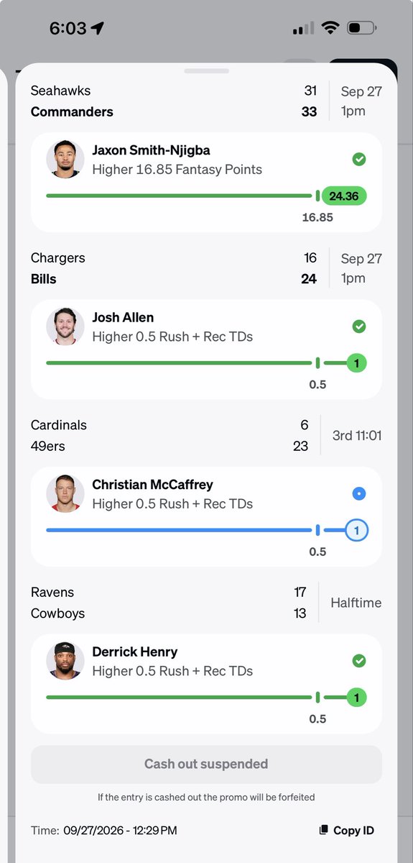Click green check icon on Smith-Njigba card

coord(359,159)
